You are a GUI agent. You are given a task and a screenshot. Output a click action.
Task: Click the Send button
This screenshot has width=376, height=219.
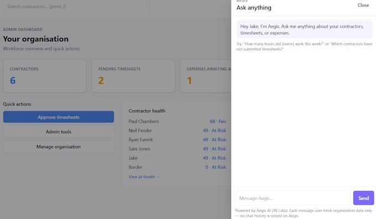coord(363,198)
